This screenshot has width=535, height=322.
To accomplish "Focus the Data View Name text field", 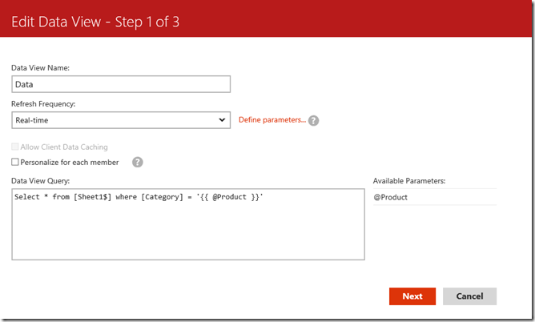I will [122, 84].
